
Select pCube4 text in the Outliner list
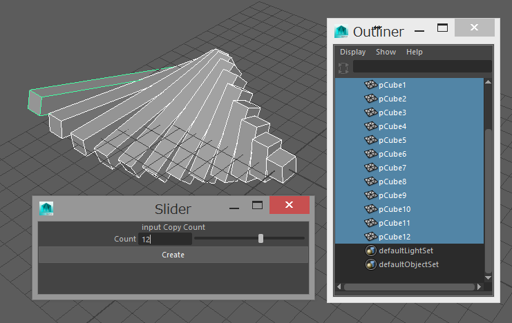pyautogui.click(x=392, y=126)
